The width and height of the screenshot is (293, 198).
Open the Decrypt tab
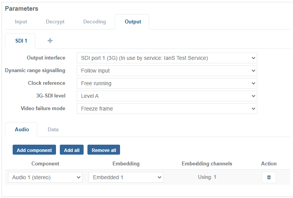[55, 22]
